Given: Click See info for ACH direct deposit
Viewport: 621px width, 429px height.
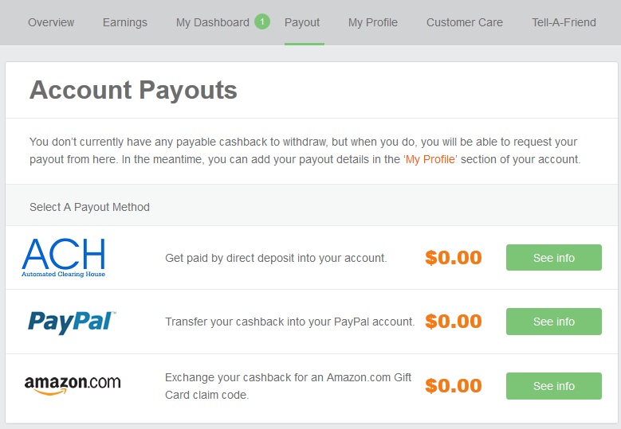Looking at the screenshot, I should tap(554, 257).
